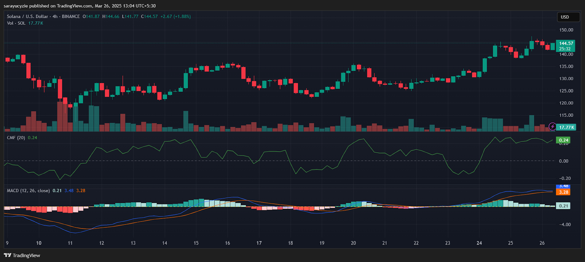Click date 12 on the time axis

(102, 243)
